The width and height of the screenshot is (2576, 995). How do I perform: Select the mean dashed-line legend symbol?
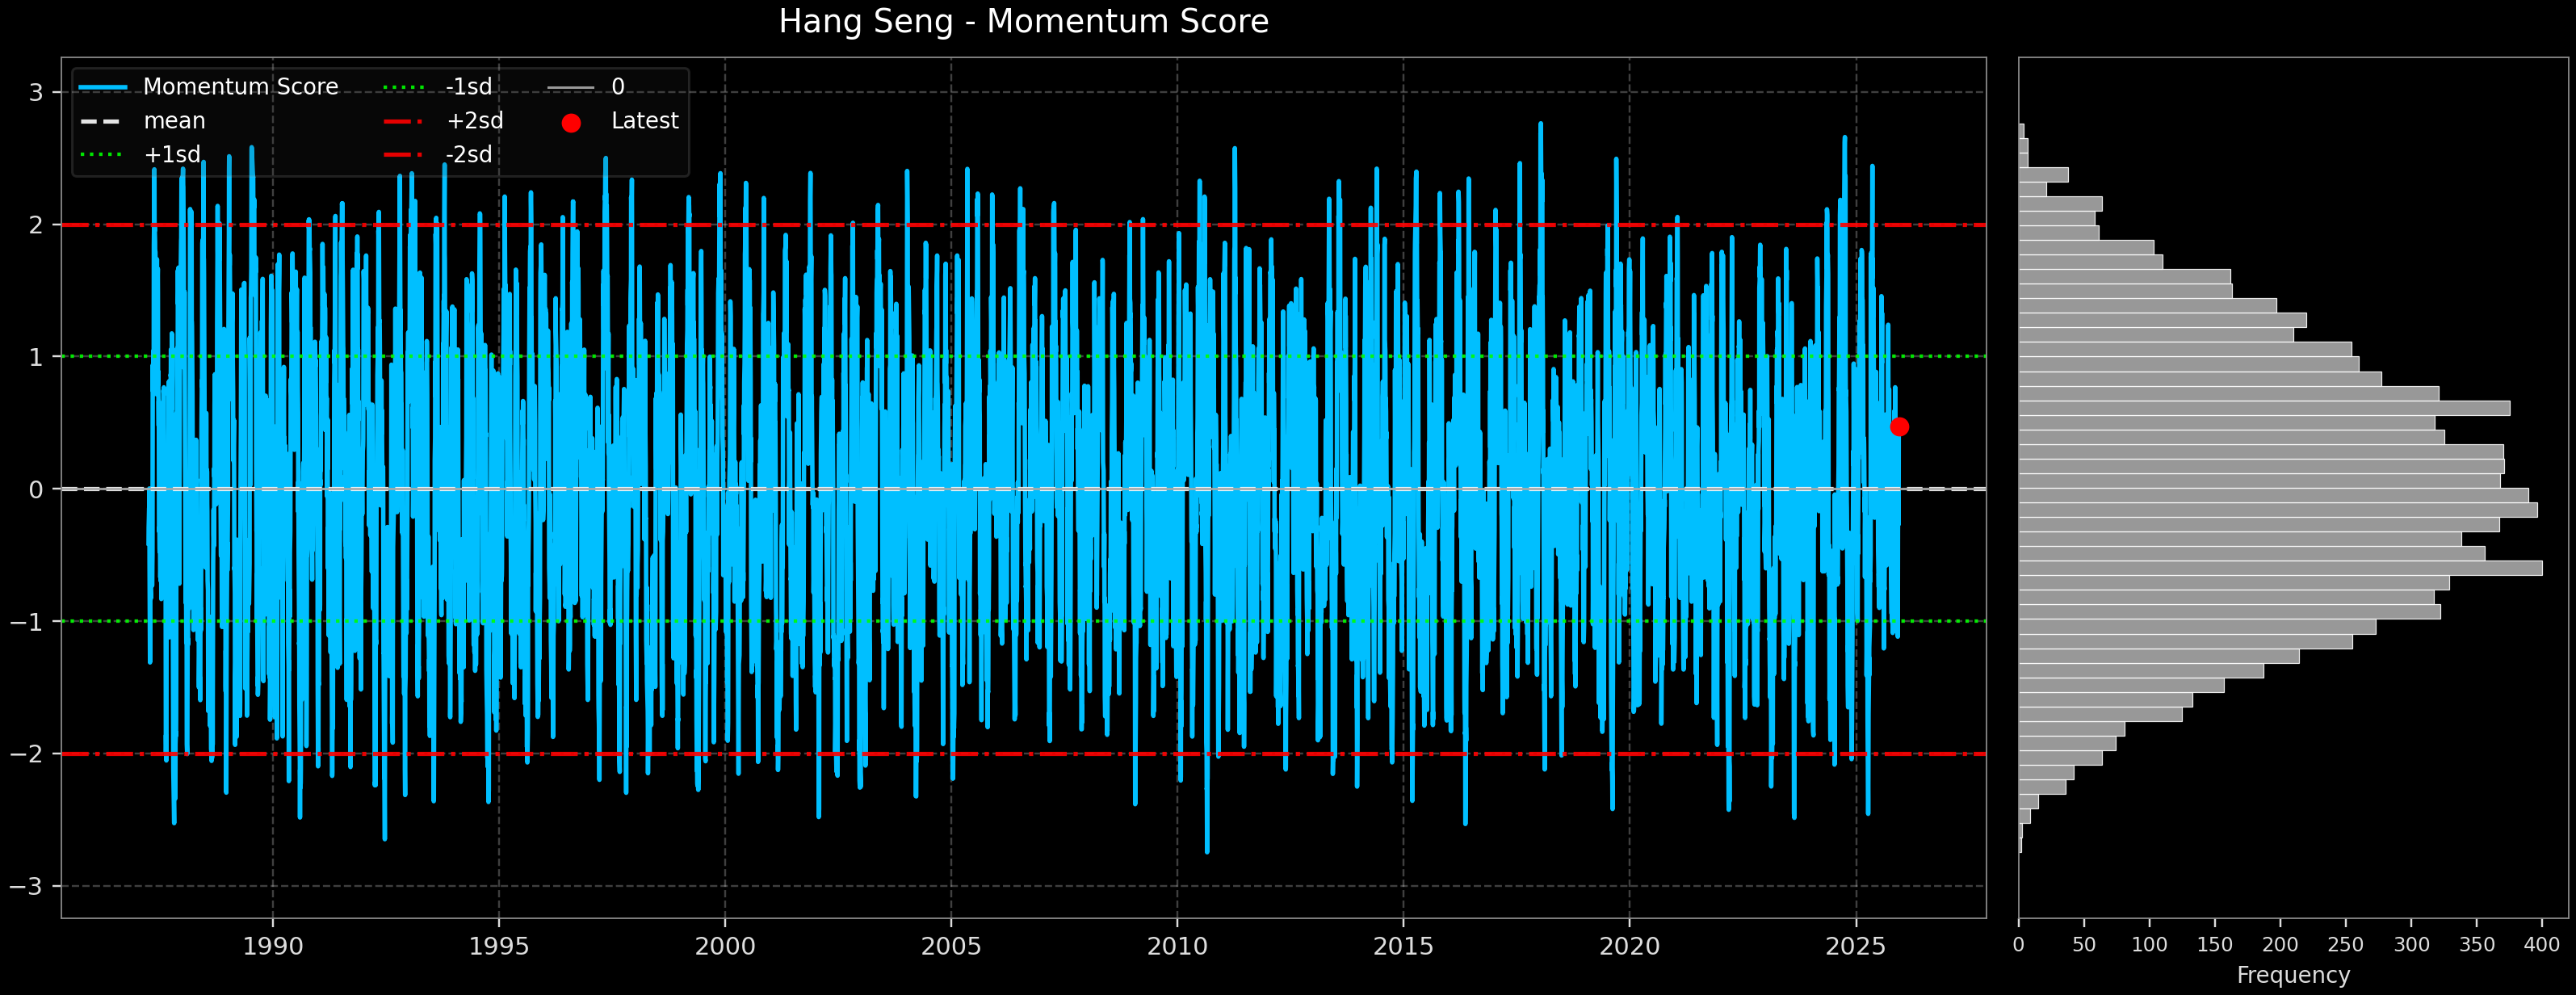coord(100,121)
